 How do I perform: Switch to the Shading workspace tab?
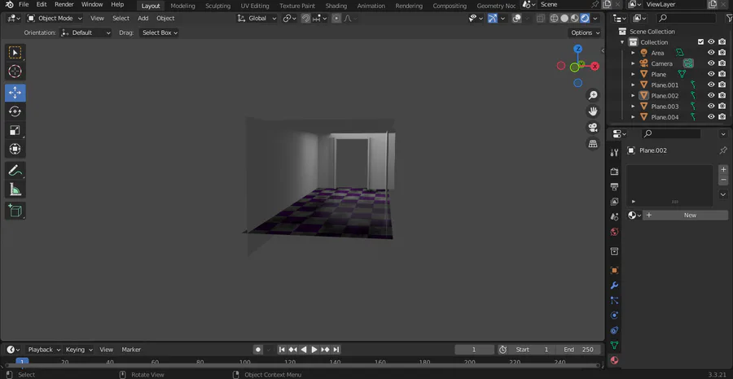coord(336,6)
